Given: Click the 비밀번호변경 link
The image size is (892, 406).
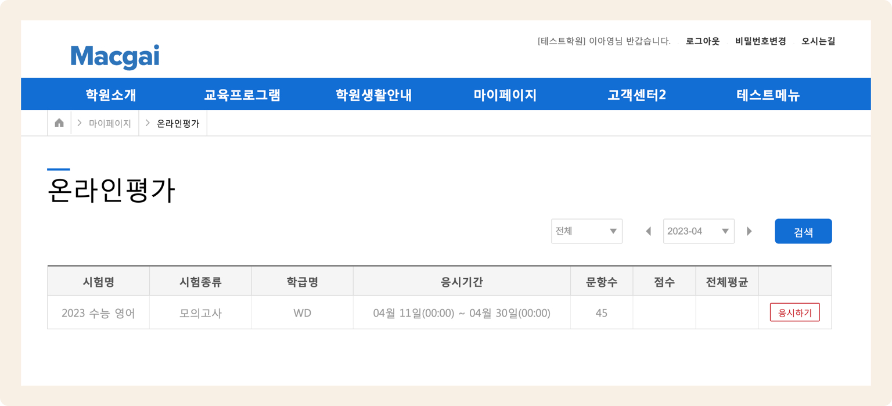Looking at the screenshot, I should [x=760, y=41].
